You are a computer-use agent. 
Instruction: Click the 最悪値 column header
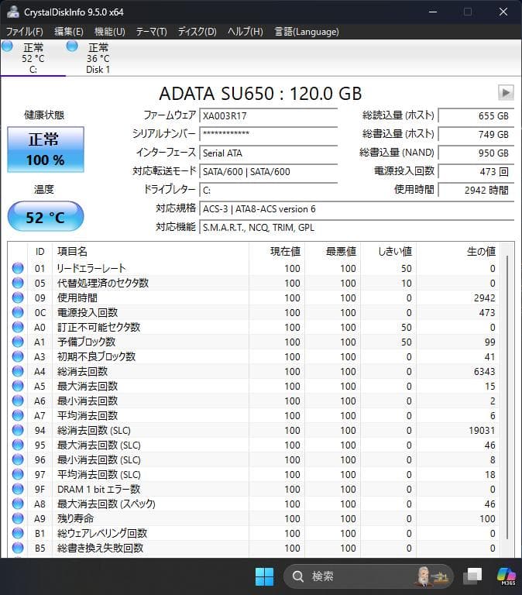tap(332, 251)
